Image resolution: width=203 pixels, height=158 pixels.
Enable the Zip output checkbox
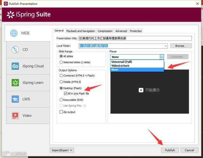(61, 112)
